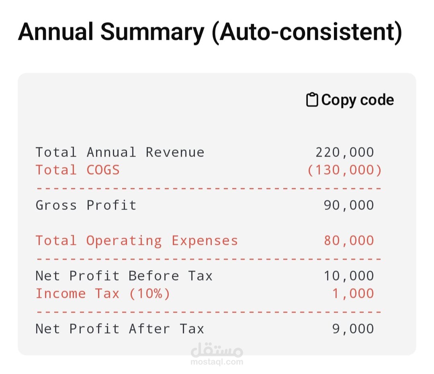Select the 1,000 income tax amount
This screenshot has height=374, width=434.
click(x=353, y=294)
